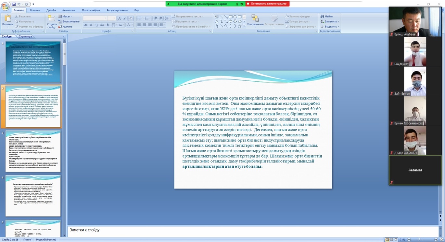Open the Выделить select menu

[330, 27]
